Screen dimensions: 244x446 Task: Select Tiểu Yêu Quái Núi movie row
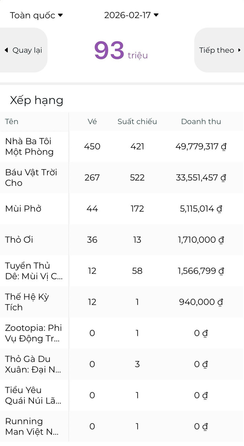33,395
